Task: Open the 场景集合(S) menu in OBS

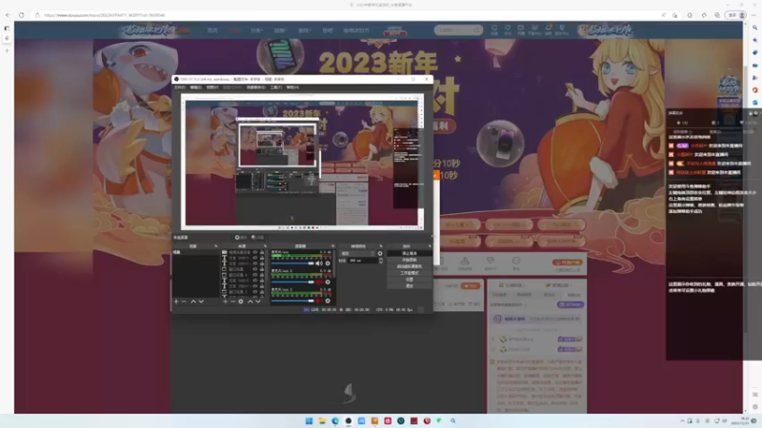Action: coord(256,88)
